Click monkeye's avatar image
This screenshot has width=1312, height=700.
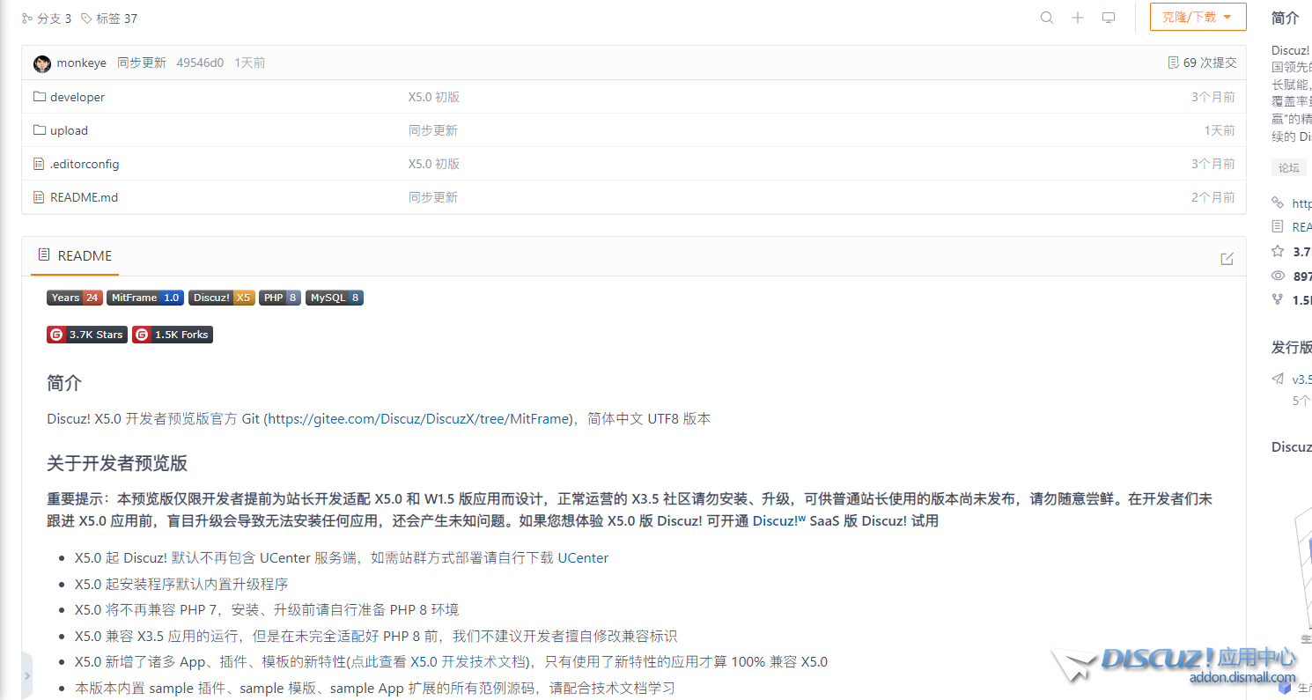(x=42, y=63)
